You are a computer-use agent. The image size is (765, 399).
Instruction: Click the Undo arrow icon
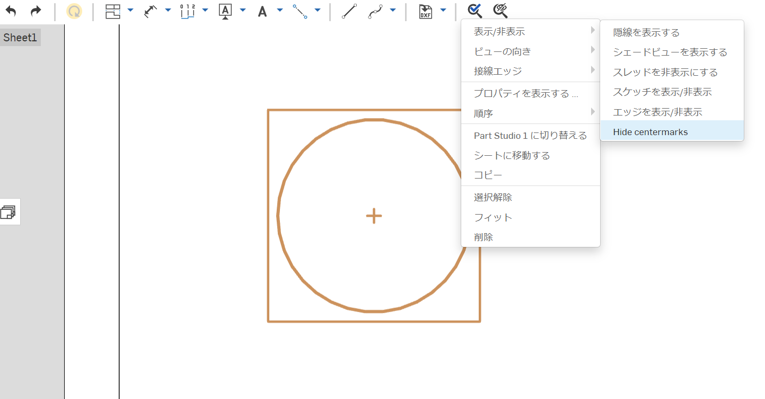(11, 11)
